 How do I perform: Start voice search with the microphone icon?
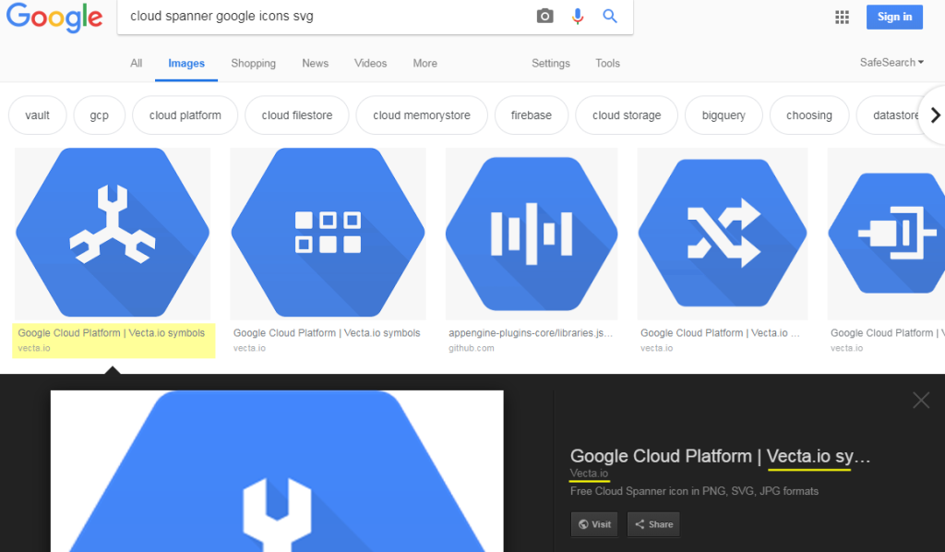[578, 17]
